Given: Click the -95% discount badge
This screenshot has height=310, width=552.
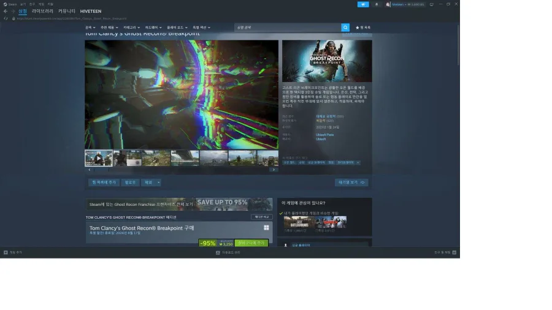Looking at the screenshot, I should click(208, 243).
